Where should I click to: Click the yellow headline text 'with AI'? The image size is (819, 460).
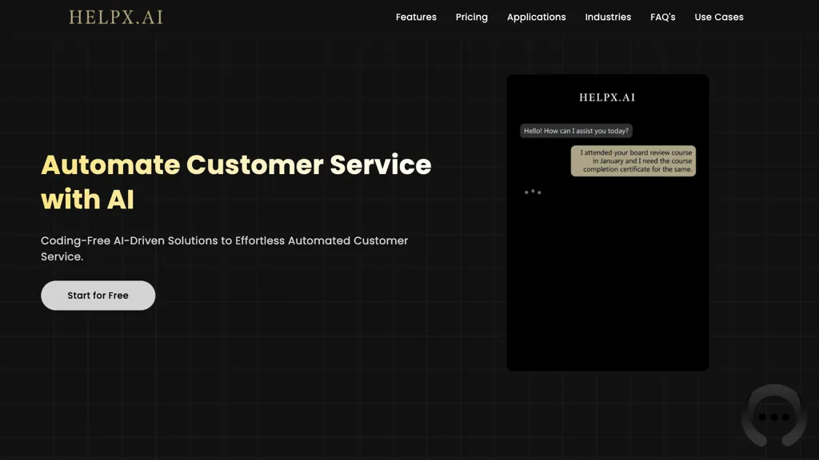click(88, 200)
